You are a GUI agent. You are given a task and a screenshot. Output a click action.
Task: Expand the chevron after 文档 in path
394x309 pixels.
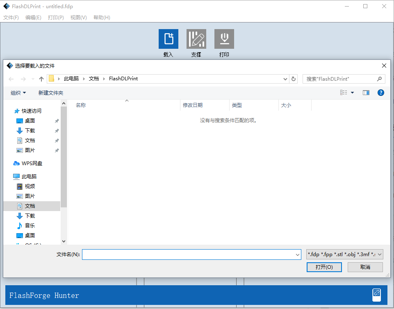click(x=104, y=79)
